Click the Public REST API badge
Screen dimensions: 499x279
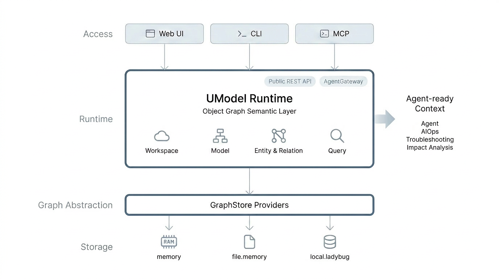click(290, 81)
